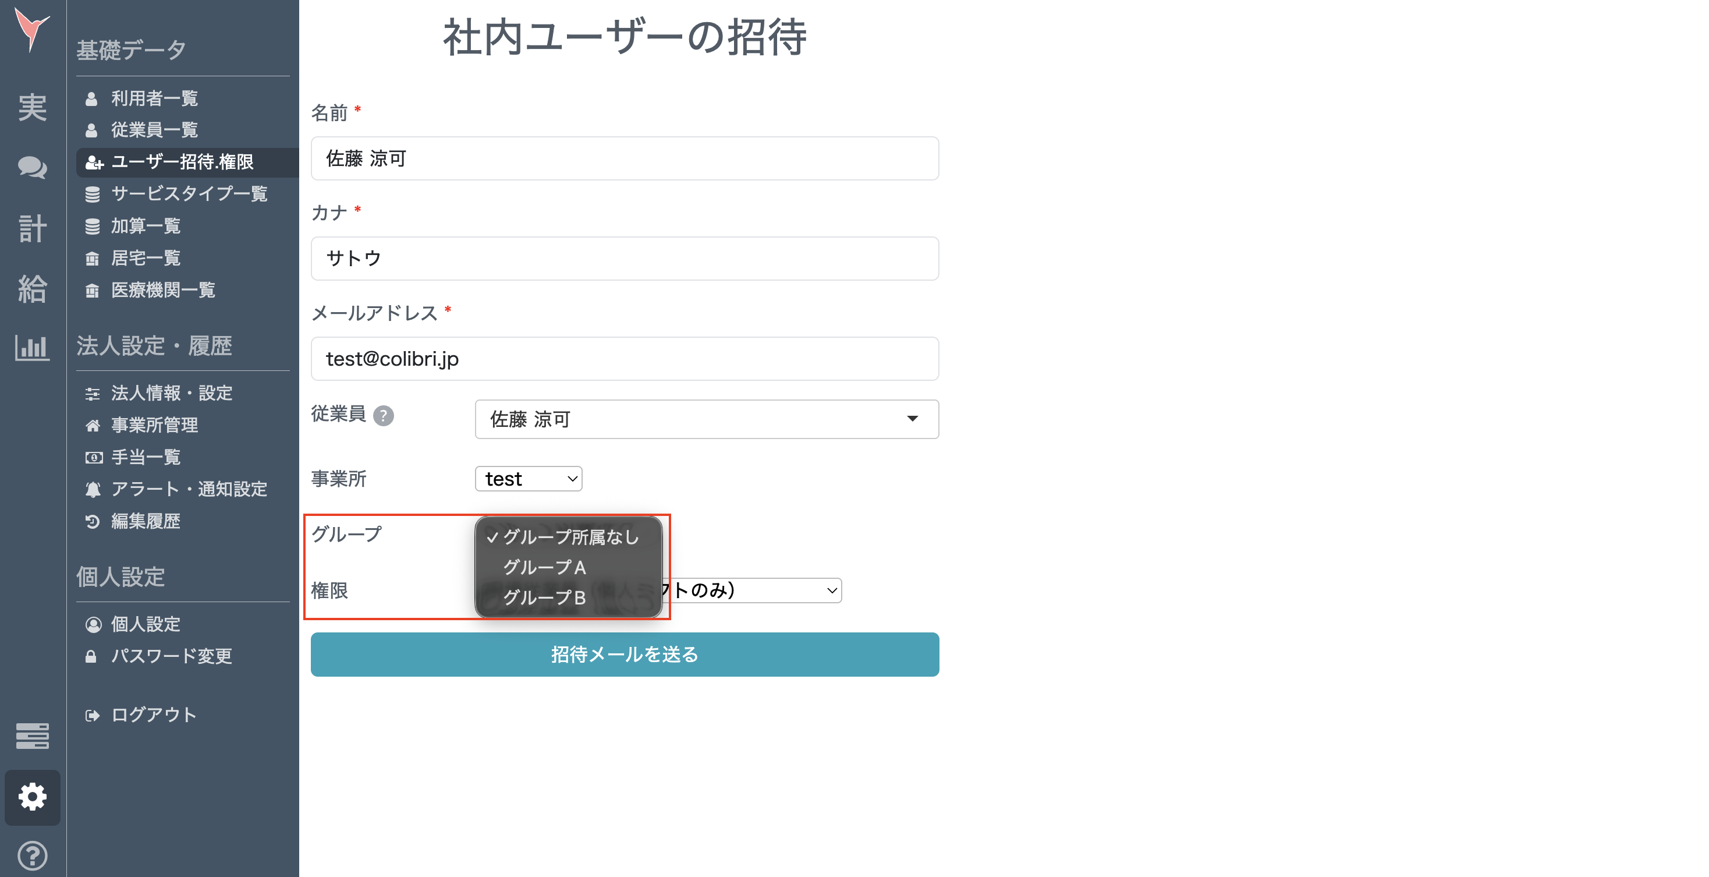Select the 給 (給与) icon in sidebar

click(33, 288)
